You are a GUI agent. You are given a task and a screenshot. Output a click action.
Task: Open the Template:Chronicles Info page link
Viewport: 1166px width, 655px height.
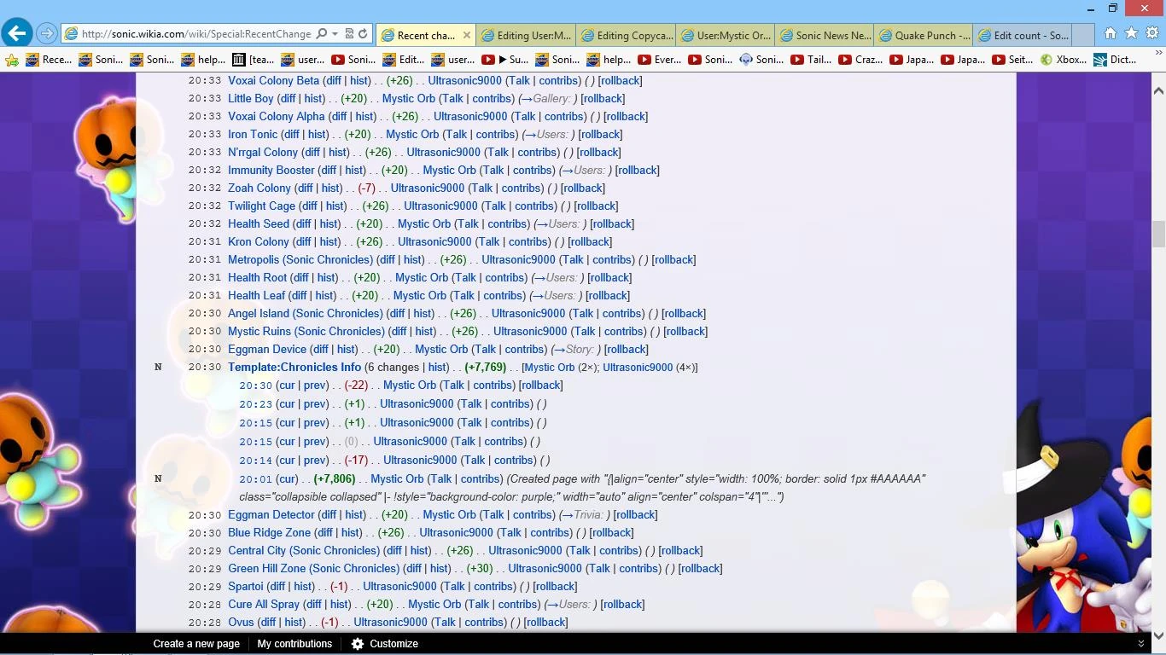(294, 368)
